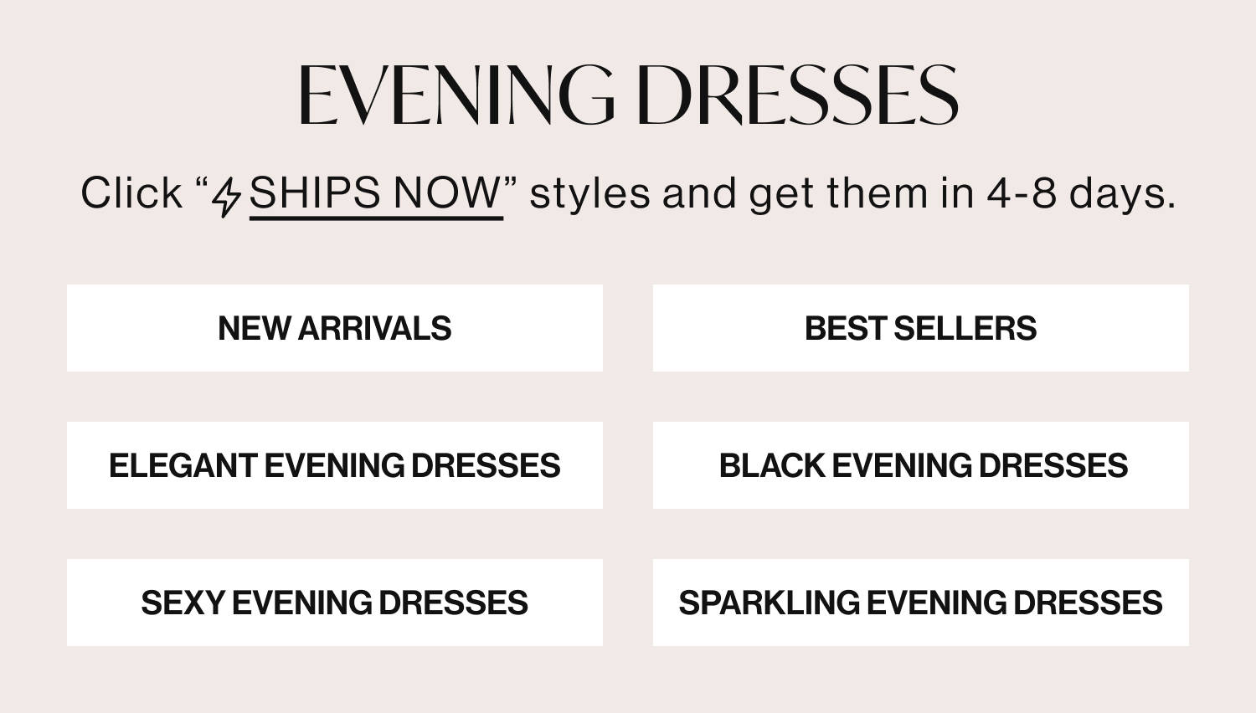This screenshot has width=1256, height=713.
Task: Choose Sexy Evening Dresses
Action: [334, 603]
